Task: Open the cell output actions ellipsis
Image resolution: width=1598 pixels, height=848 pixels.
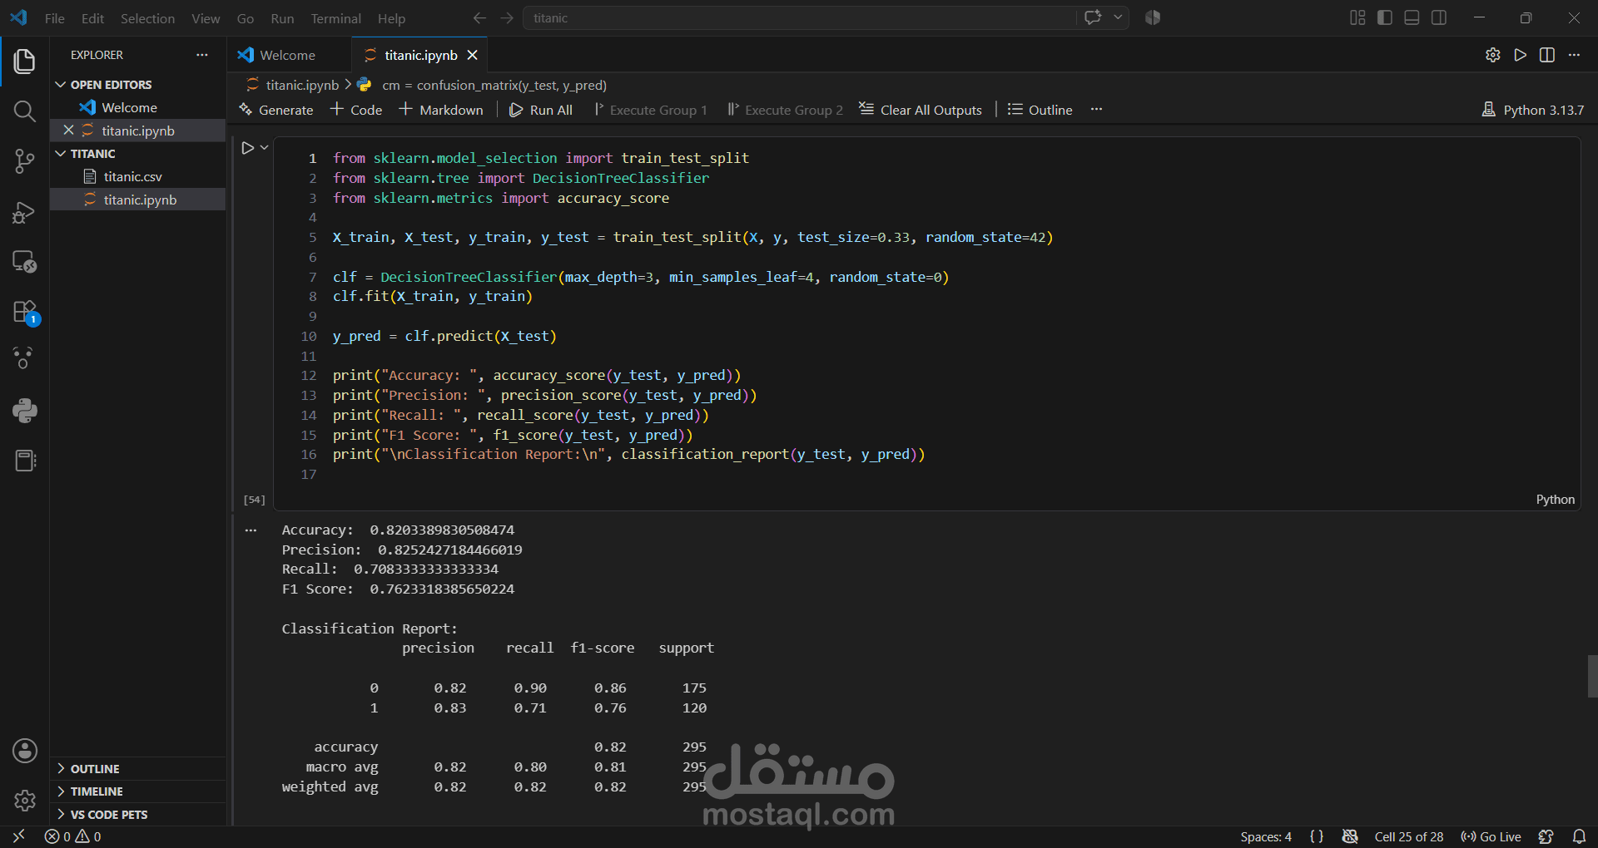Action: tap(251, 530)
